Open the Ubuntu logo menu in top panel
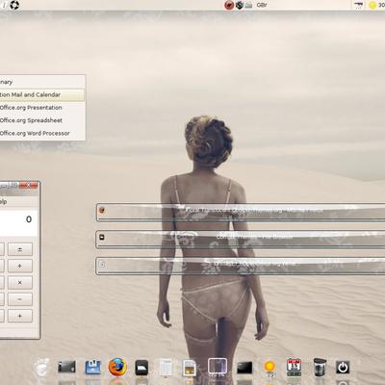The image size is (385, 385). (x=14, y=5)
